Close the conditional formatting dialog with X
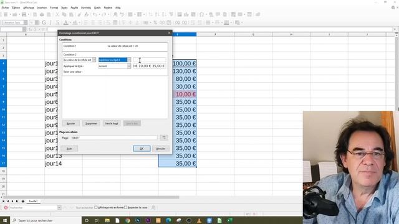This screenshot has height=224, width=399. point(169,33)
